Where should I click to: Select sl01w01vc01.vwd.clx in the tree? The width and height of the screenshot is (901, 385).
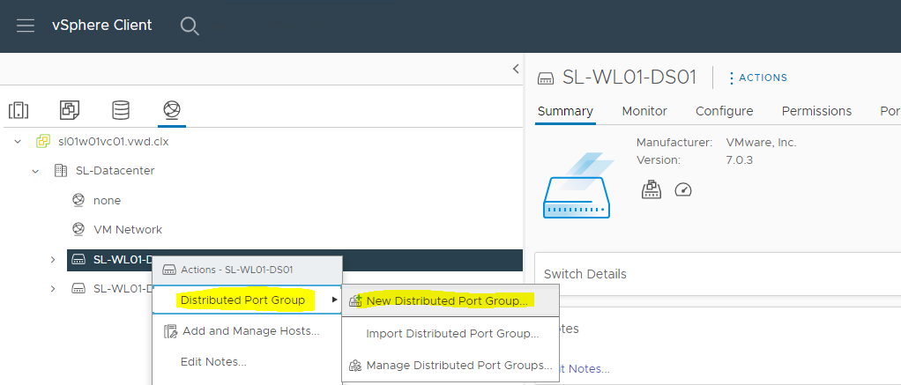pos(114,141)
